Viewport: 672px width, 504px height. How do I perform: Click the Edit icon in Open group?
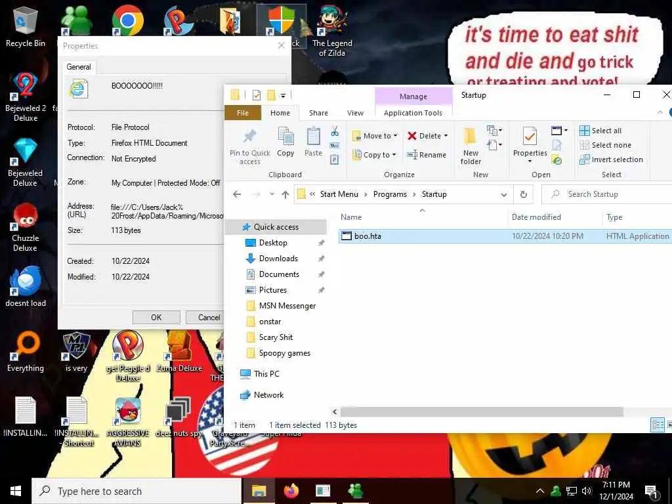click(556, 145)
